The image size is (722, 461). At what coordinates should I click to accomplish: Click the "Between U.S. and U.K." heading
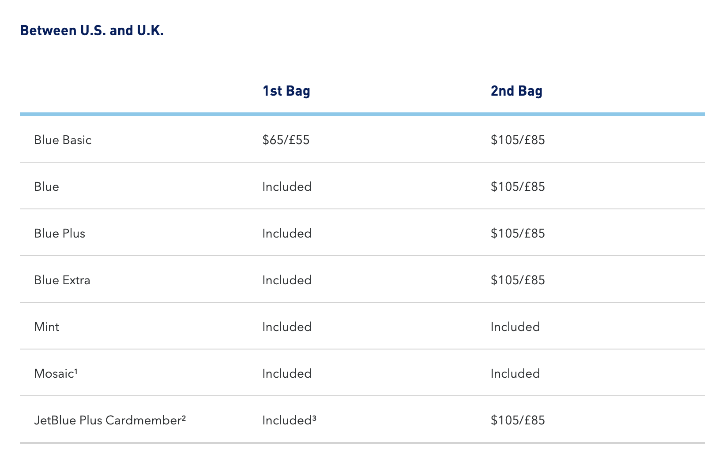[92, 31]
